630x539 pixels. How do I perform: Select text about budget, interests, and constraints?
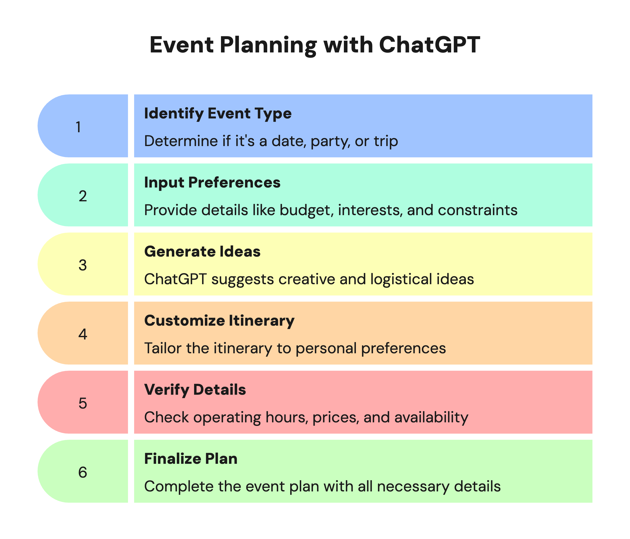tap(331, 211)
